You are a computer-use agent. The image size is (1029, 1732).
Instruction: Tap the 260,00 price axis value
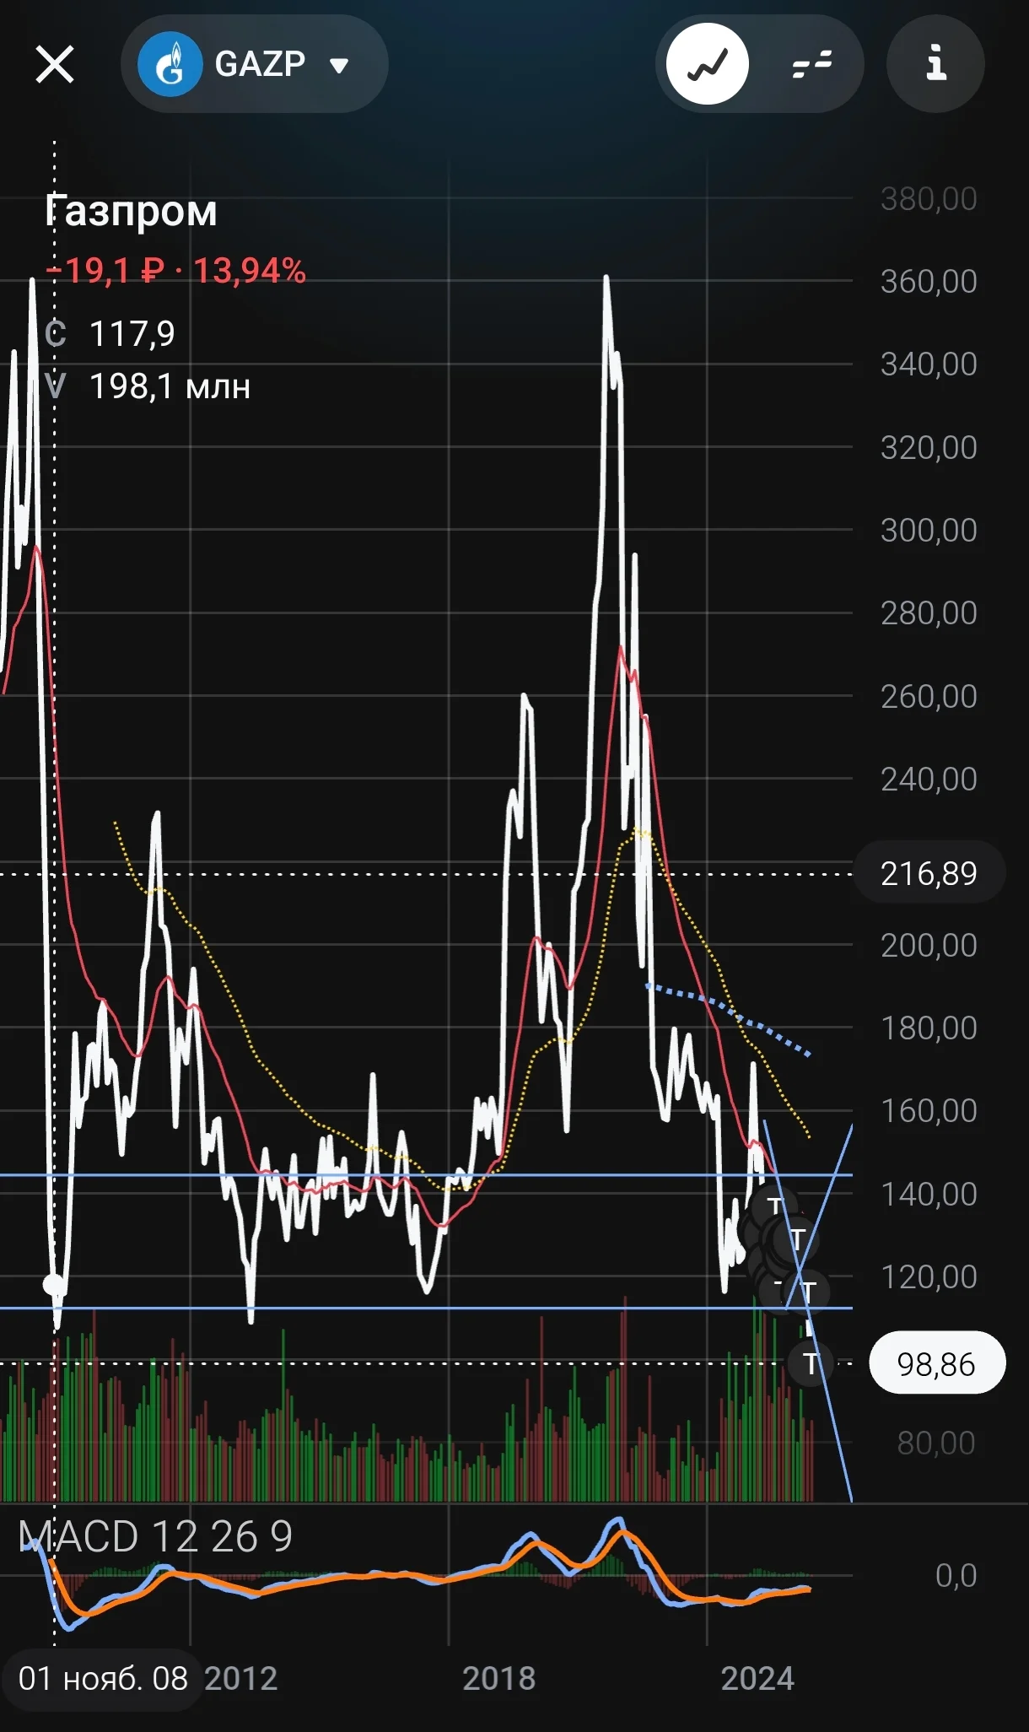(x=929, y=696)
